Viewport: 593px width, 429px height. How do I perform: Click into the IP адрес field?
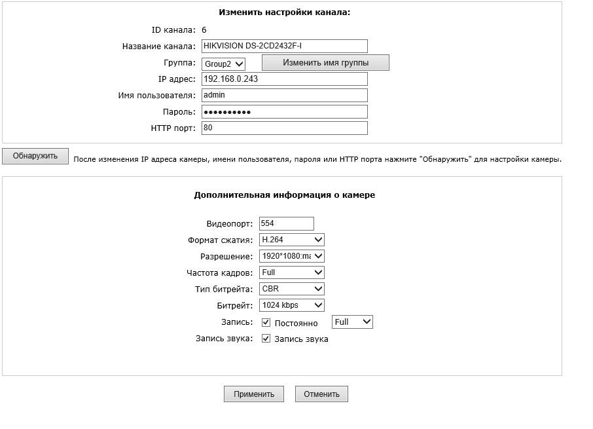pyautogui.click(x=285, y=79)
